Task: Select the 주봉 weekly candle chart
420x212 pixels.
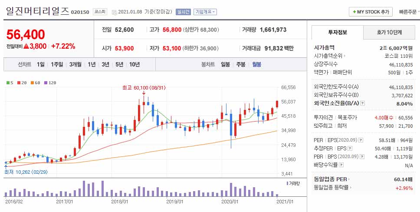Action: [241, 64]
